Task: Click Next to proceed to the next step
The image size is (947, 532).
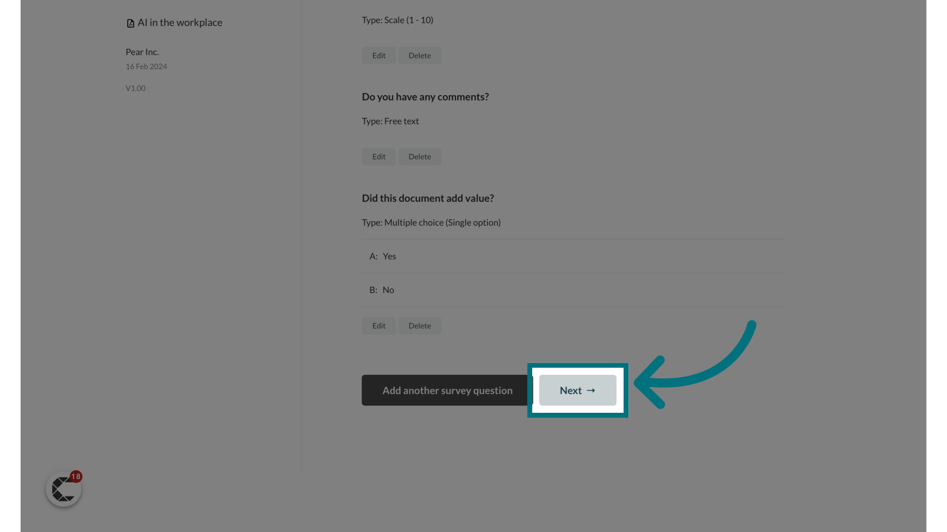Action: coord(578,390)
